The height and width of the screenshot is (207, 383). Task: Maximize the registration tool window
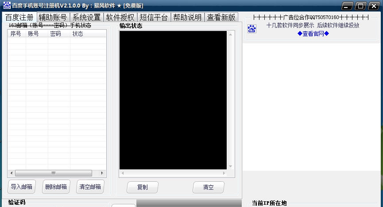click(x=360, y=6)
